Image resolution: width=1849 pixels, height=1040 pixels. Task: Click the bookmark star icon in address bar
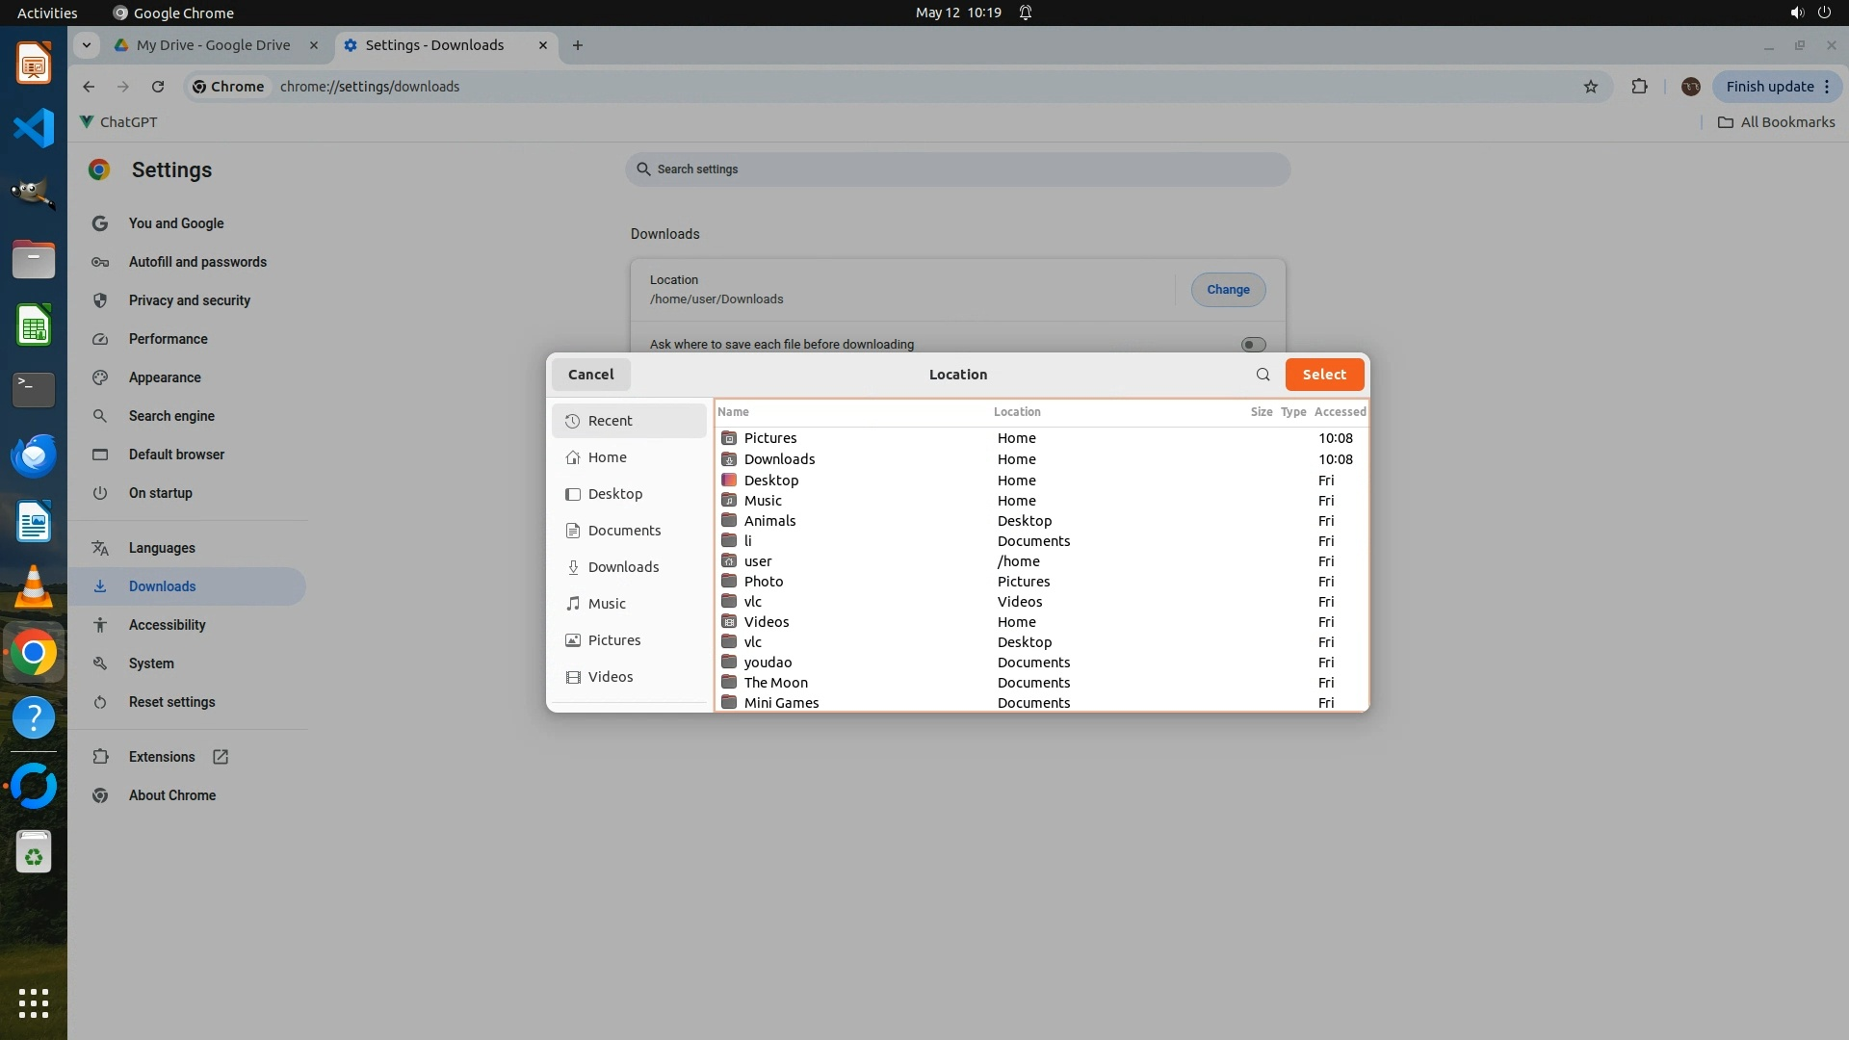tap(1591, 87)
